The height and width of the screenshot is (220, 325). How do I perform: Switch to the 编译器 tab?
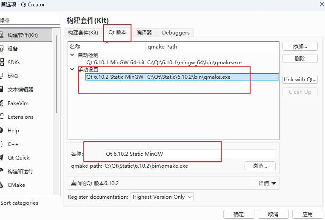click(144, 33)
